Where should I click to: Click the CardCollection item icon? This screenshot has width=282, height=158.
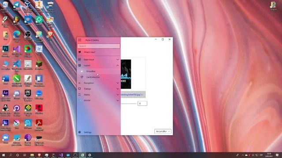[82, 77]
